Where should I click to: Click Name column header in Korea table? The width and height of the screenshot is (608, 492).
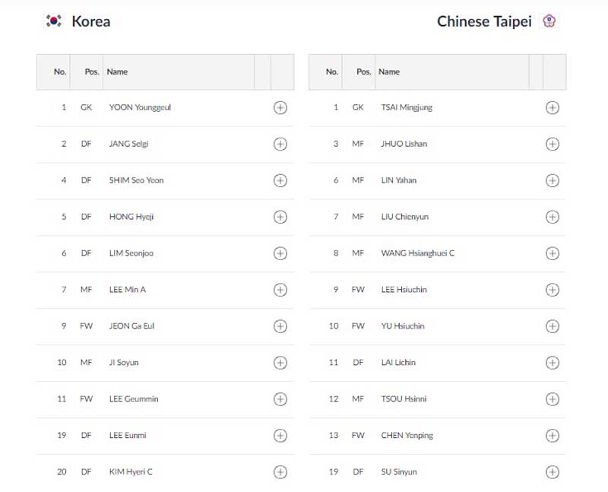pyautogui.click(x=117, y=71)
